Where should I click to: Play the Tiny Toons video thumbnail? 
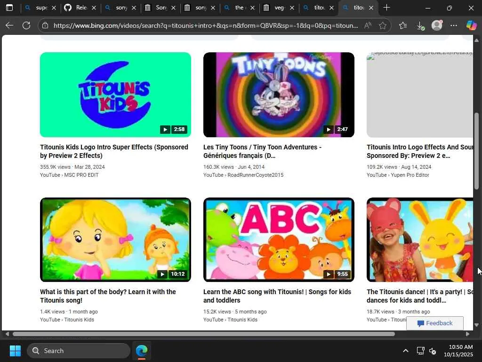pyautogui.click(x=279, y=94)
